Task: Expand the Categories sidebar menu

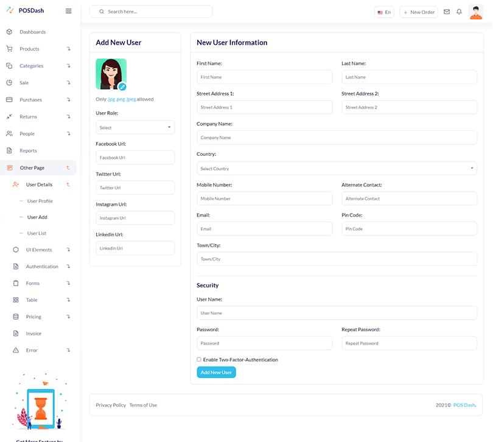Action: click(32, 66)
